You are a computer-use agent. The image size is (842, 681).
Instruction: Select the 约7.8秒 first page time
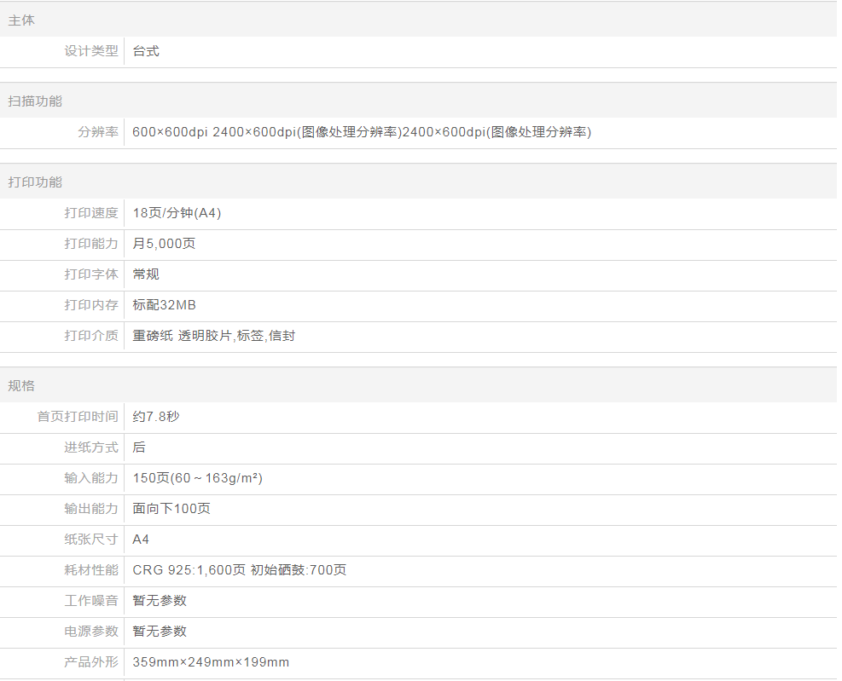click(156, 417)
